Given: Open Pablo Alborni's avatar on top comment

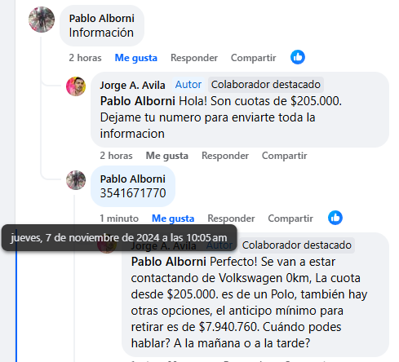Looking at the screenshot, I should click(42, 20).
